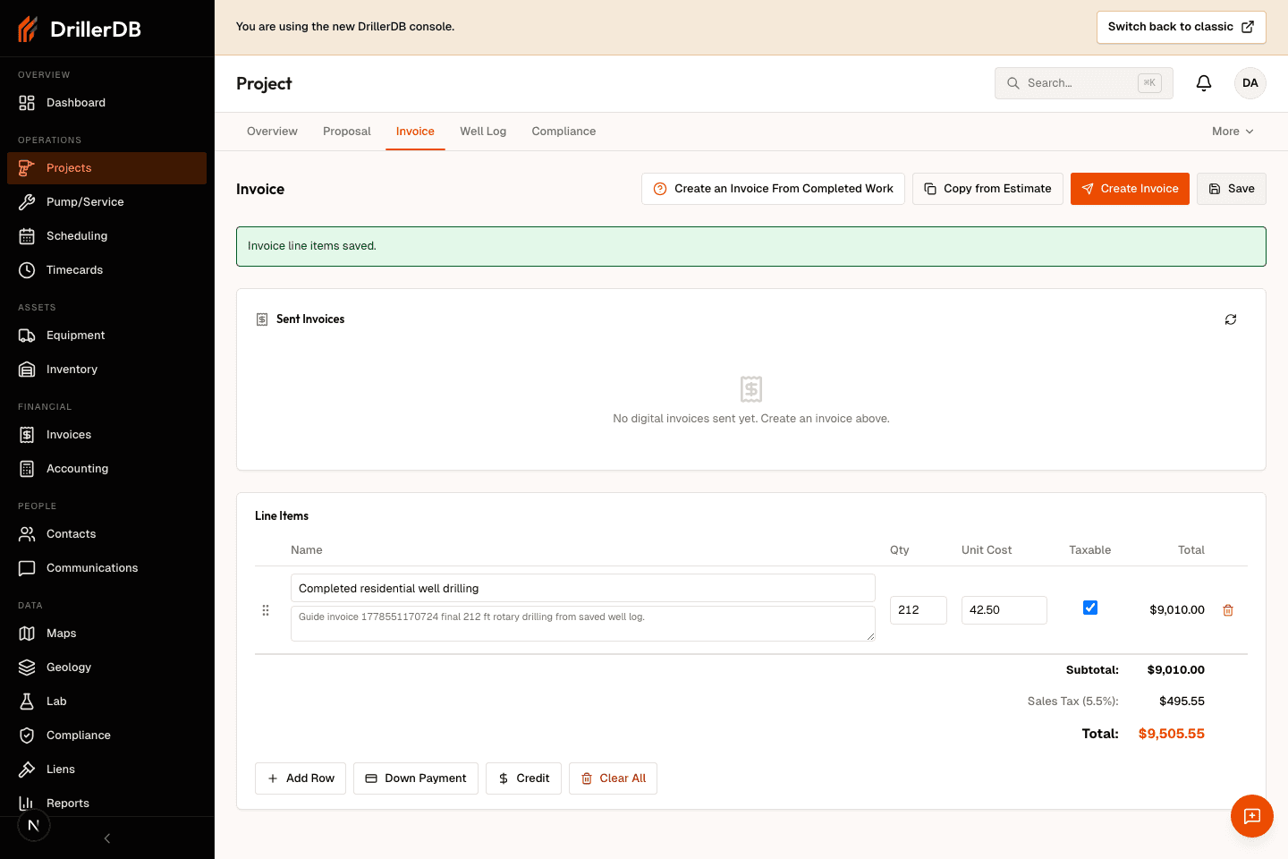Save the invoice

[1232, 189]
